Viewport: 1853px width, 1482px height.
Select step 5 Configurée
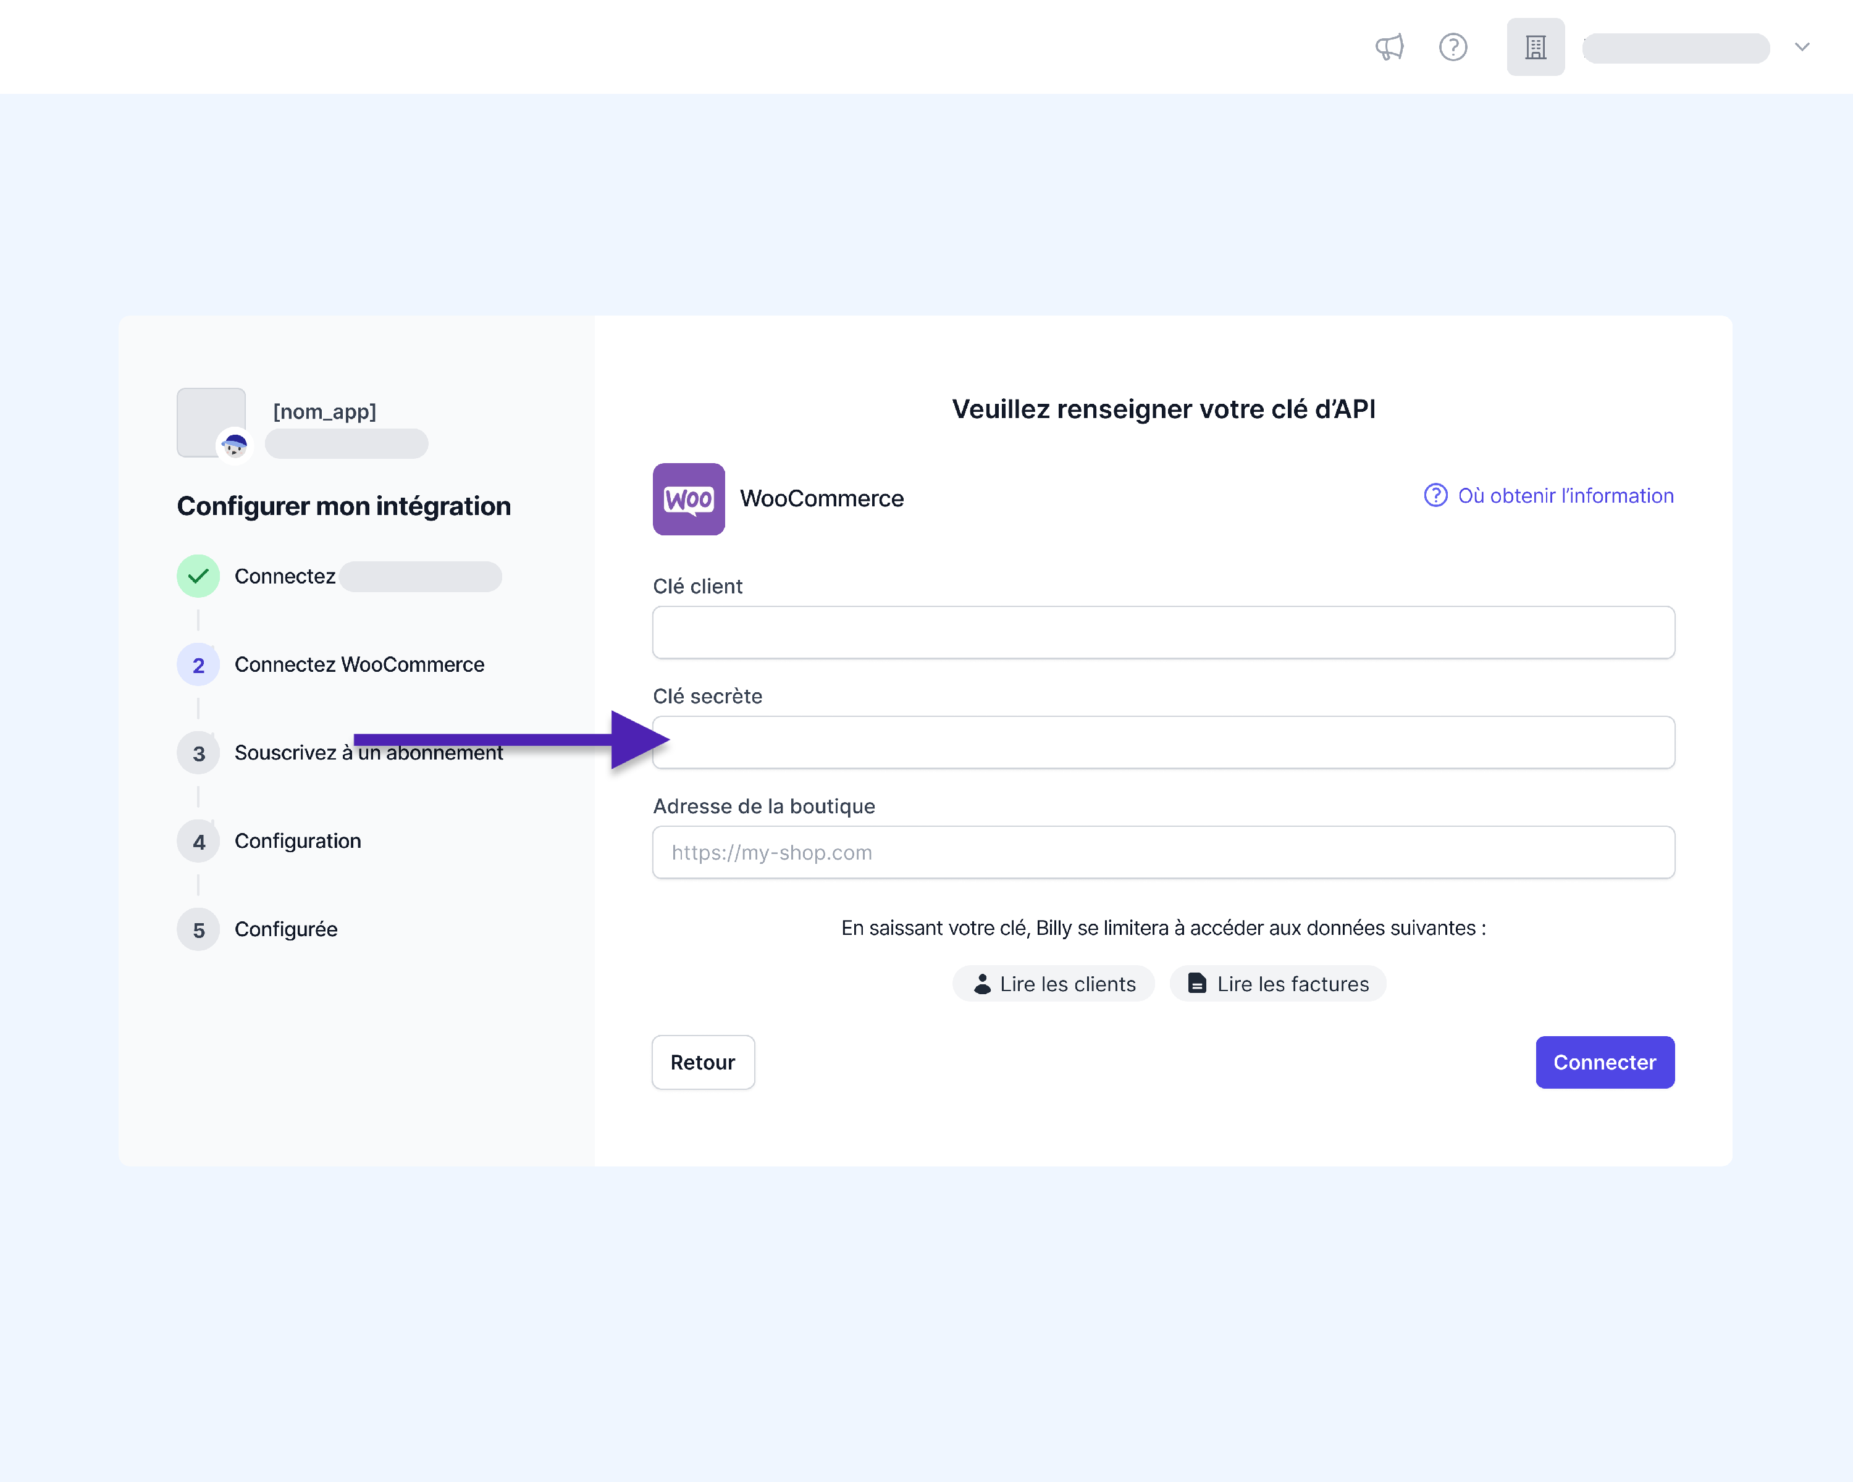257,929
